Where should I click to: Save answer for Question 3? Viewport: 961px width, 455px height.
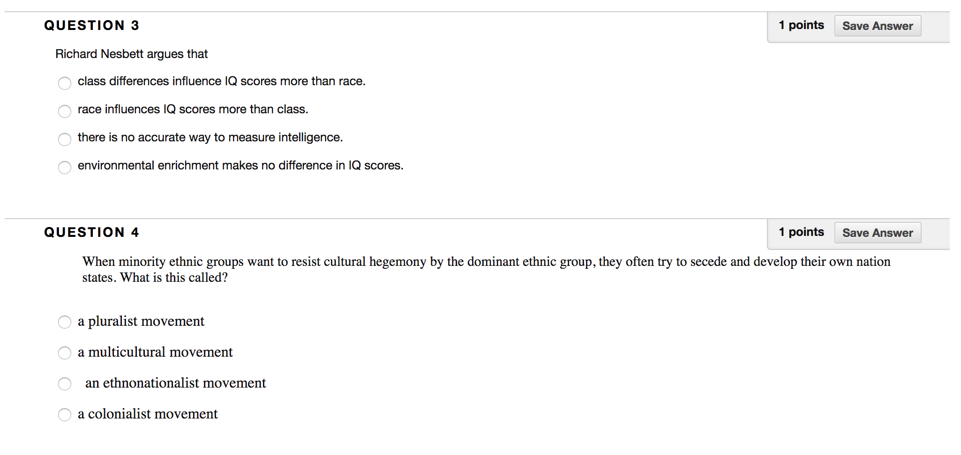click(x=878, y=26)
